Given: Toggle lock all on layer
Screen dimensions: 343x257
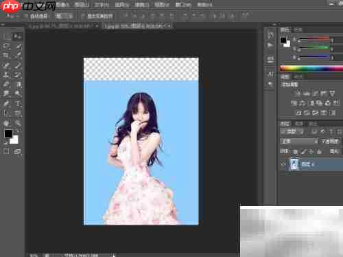Looking at the screenshot, I should [319, 151].
